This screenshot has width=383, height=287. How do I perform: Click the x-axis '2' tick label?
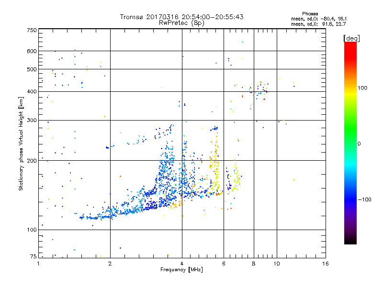click(110, 264)
